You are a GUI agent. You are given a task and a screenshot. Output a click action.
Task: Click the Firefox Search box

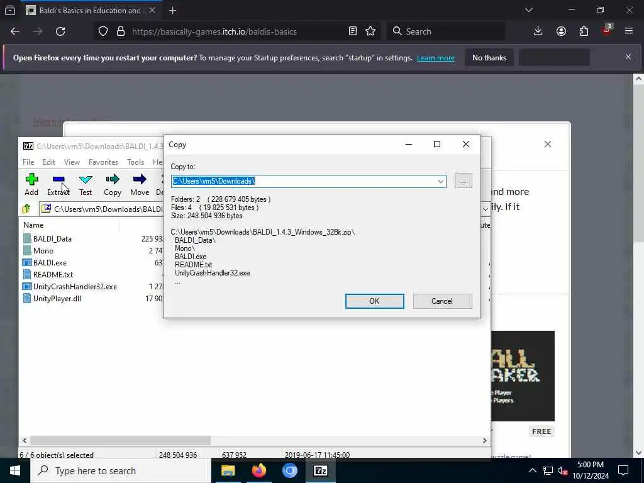click(446, 31)
